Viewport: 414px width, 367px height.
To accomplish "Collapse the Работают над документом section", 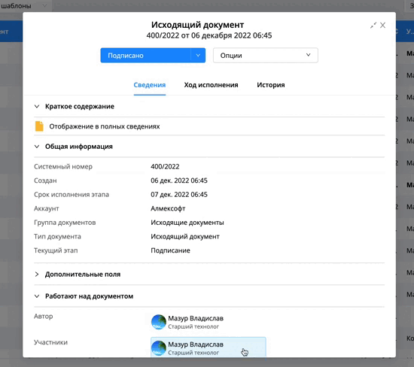I will pos(37,296).
